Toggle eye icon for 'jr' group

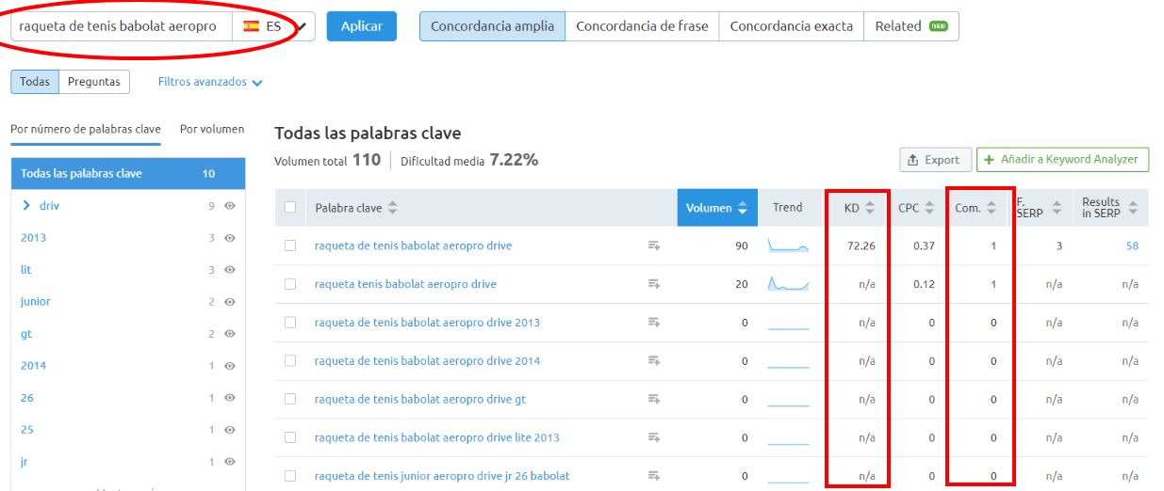pos(229,461)
